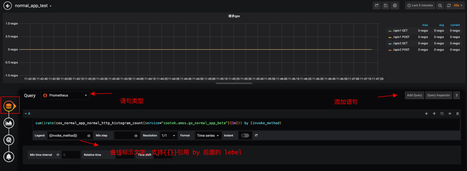The image size is (467, 171).
Task: Grab the panel resize handle below graph
Action: click(233, 83)
